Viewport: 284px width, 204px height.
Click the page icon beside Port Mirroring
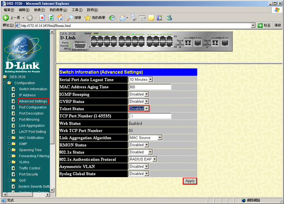pos(13,119)
